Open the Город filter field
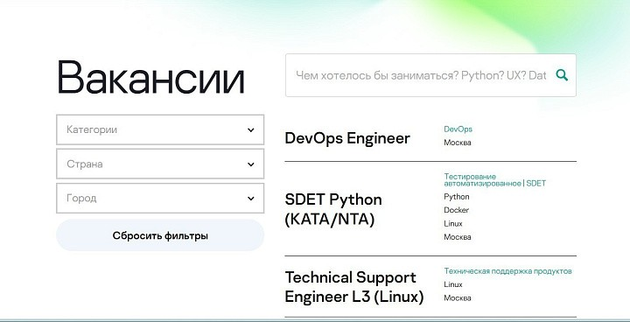The width and height of the screenshot is (630, 322). [160, 198]
